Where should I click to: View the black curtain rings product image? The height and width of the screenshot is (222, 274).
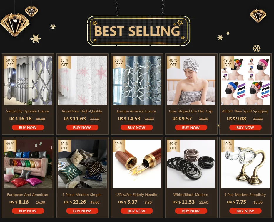click(x=191, y=164)
